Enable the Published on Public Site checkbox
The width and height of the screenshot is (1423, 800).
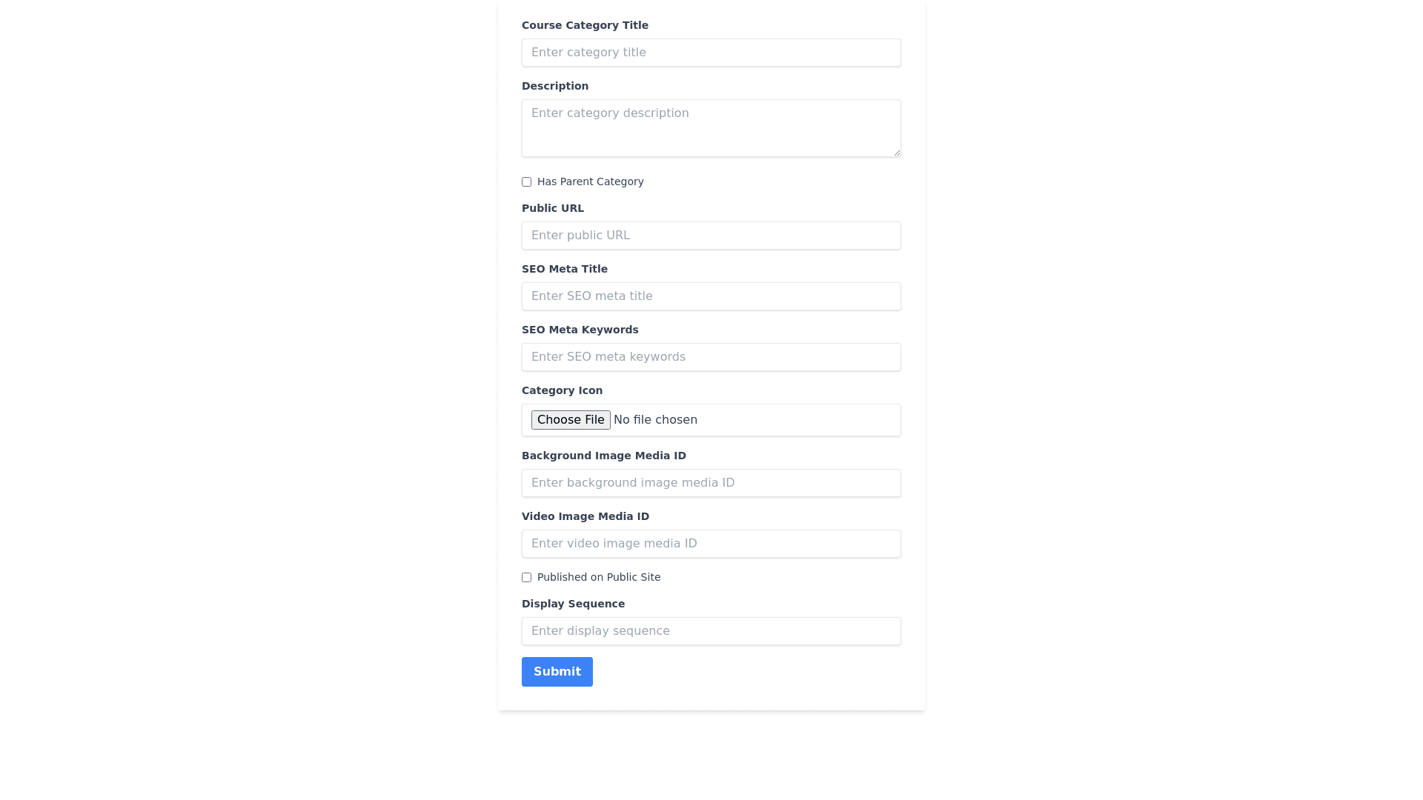tap(526, 578)
